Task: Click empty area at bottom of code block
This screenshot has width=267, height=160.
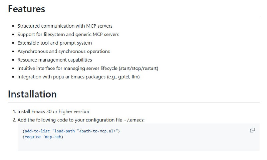Action: pyautogui.click(x=133, y=146)
